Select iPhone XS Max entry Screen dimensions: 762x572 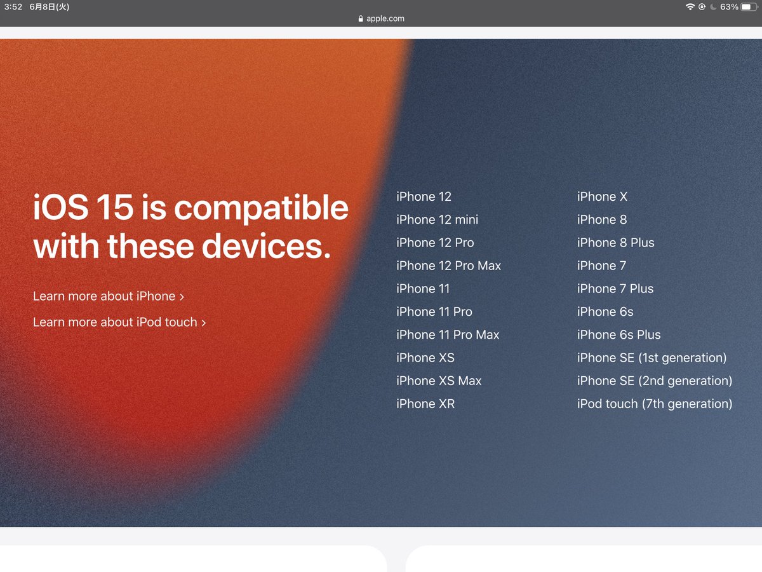pos(439,381)
